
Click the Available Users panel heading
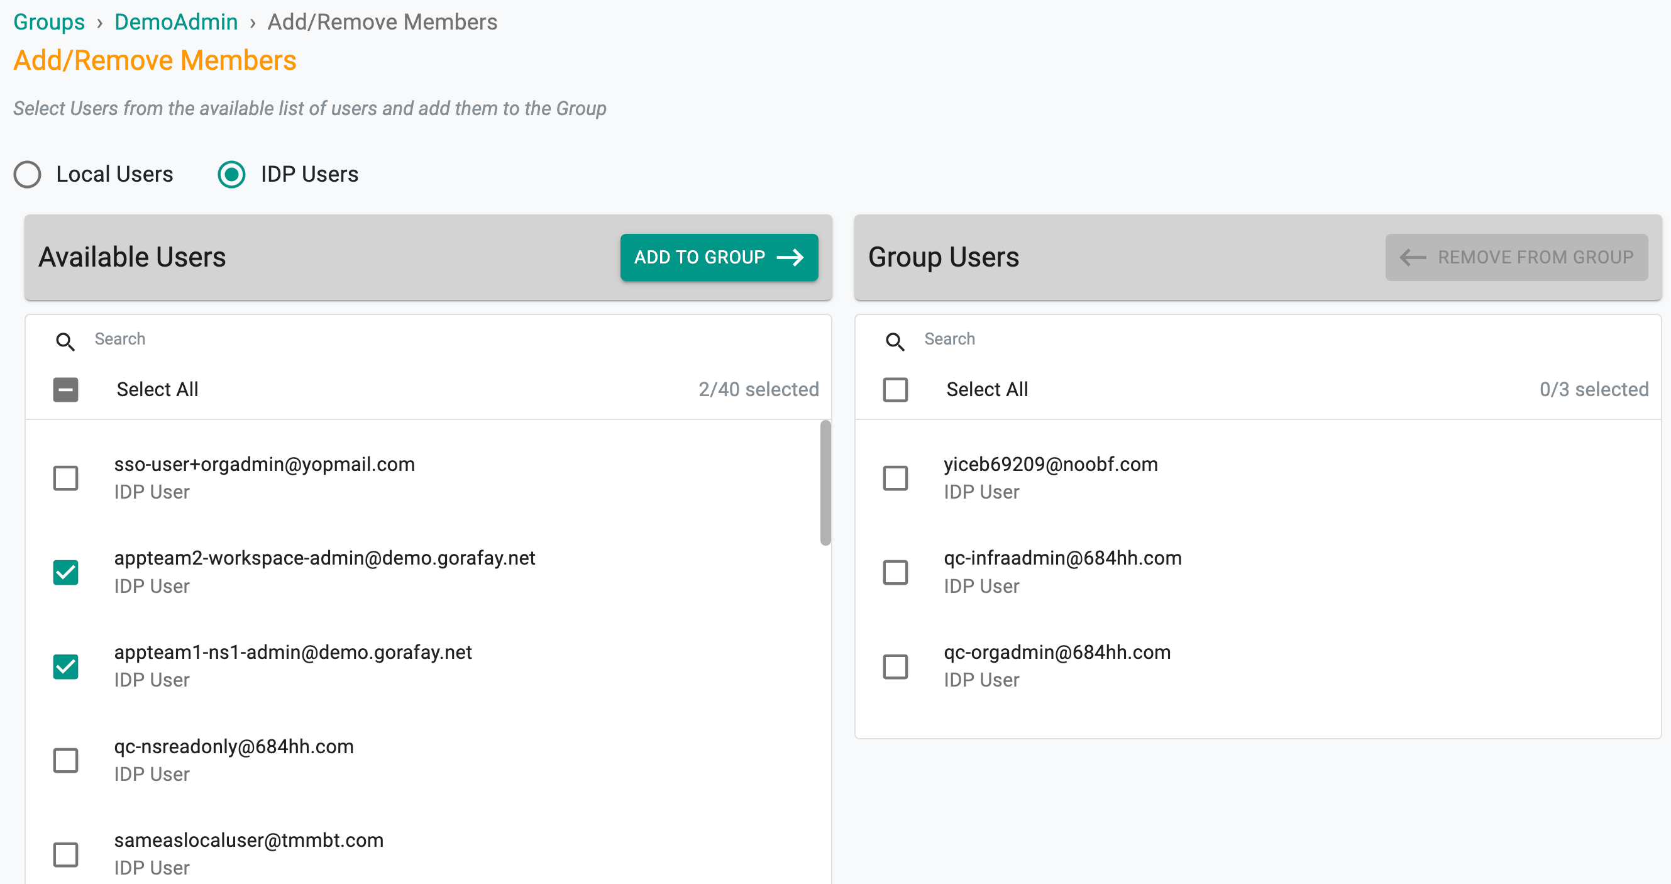(x=132, y=258)
